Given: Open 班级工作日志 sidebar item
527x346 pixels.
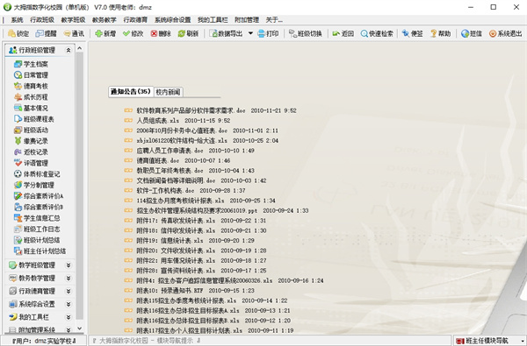Looking at the screenshot, I should tap(37, 229).
